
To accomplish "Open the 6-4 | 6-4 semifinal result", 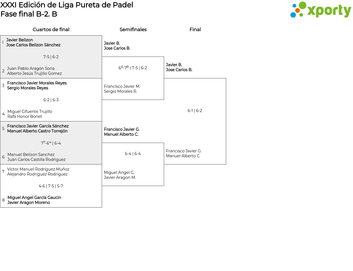I will pos(133,154).
